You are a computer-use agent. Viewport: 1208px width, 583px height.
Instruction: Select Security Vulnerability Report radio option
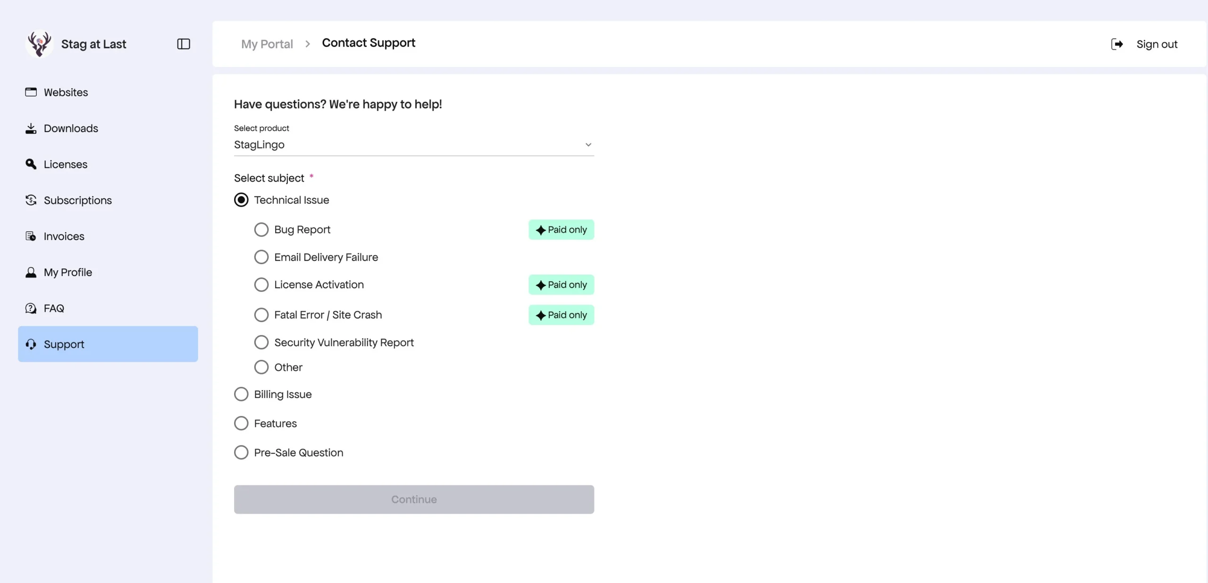[261, 342]
